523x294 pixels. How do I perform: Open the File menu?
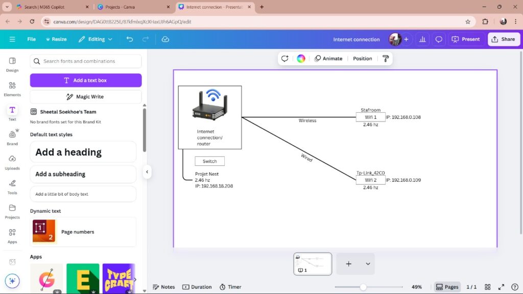pyautogui.click(x=31, y=39)
